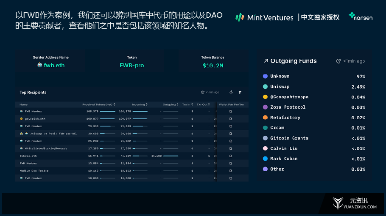386x216 pixels.
Task: Open the gayprick.eth recipient name
Action: (35, 119)
